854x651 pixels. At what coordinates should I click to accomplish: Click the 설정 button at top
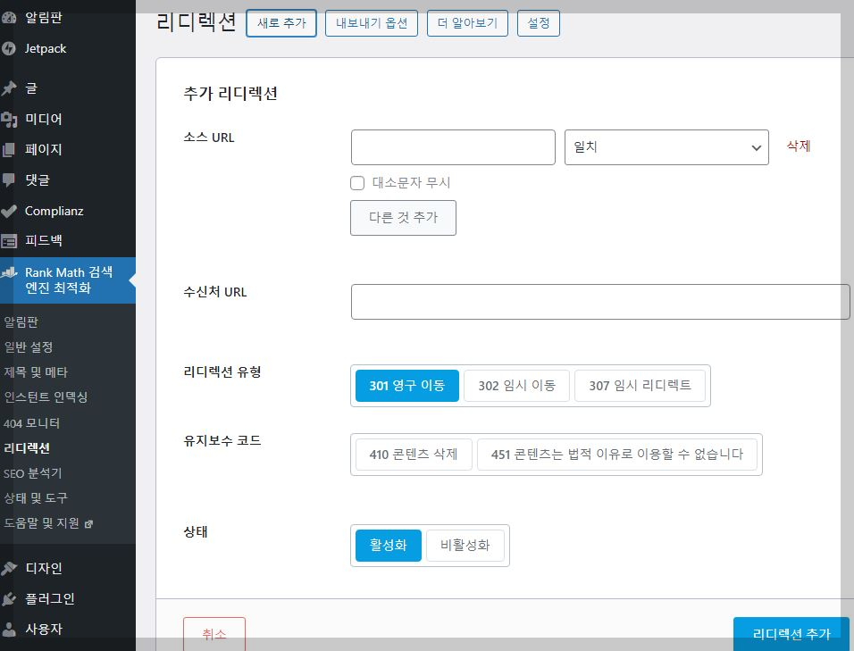(x=538, y=23)
